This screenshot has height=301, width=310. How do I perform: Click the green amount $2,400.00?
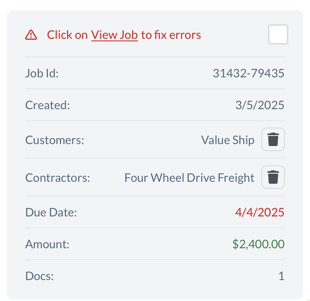(258, 244)
